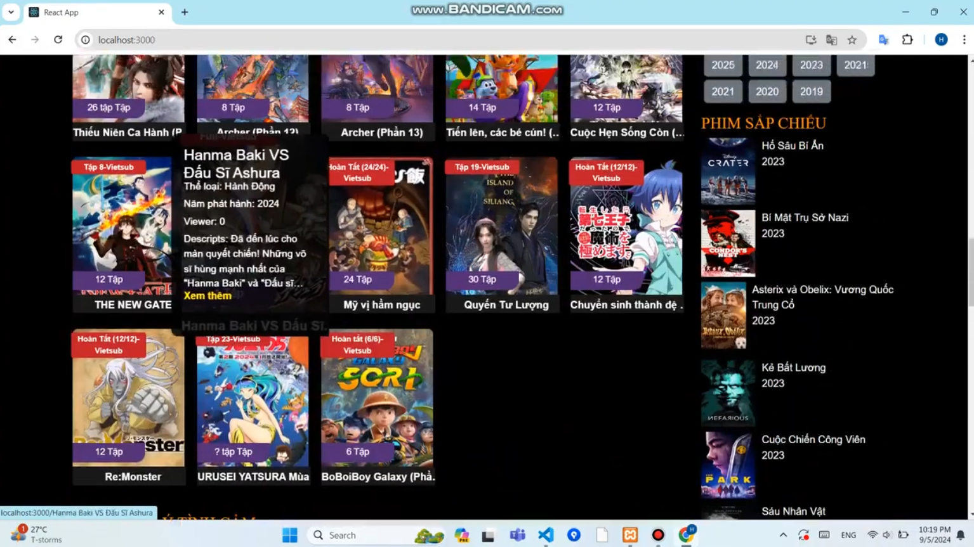This screenshot has width=974, height=547.
Task: Go back using the browser back arrow
Action: 12,39
